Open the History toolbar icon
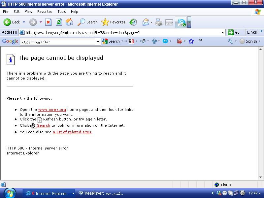The image size is (264, 198). pyautogui.click(x=133, y=22)
